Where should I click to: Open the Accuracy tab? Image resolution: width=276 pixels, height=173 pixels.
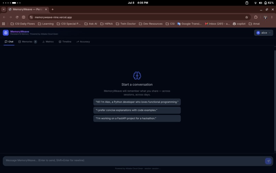pos(83,42)
